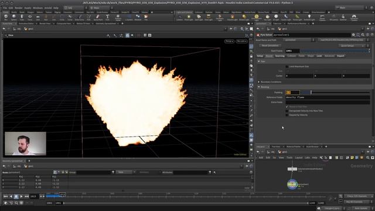The height and width of the screenshot is (211, 375).
Task: Add a Volume Light from the shelf
Action: point(232,17)
